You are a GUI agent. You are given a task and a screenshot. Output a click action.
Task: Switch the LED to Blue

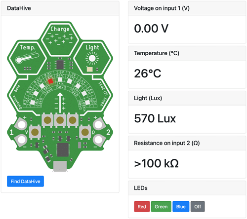(x=181, y=207)
